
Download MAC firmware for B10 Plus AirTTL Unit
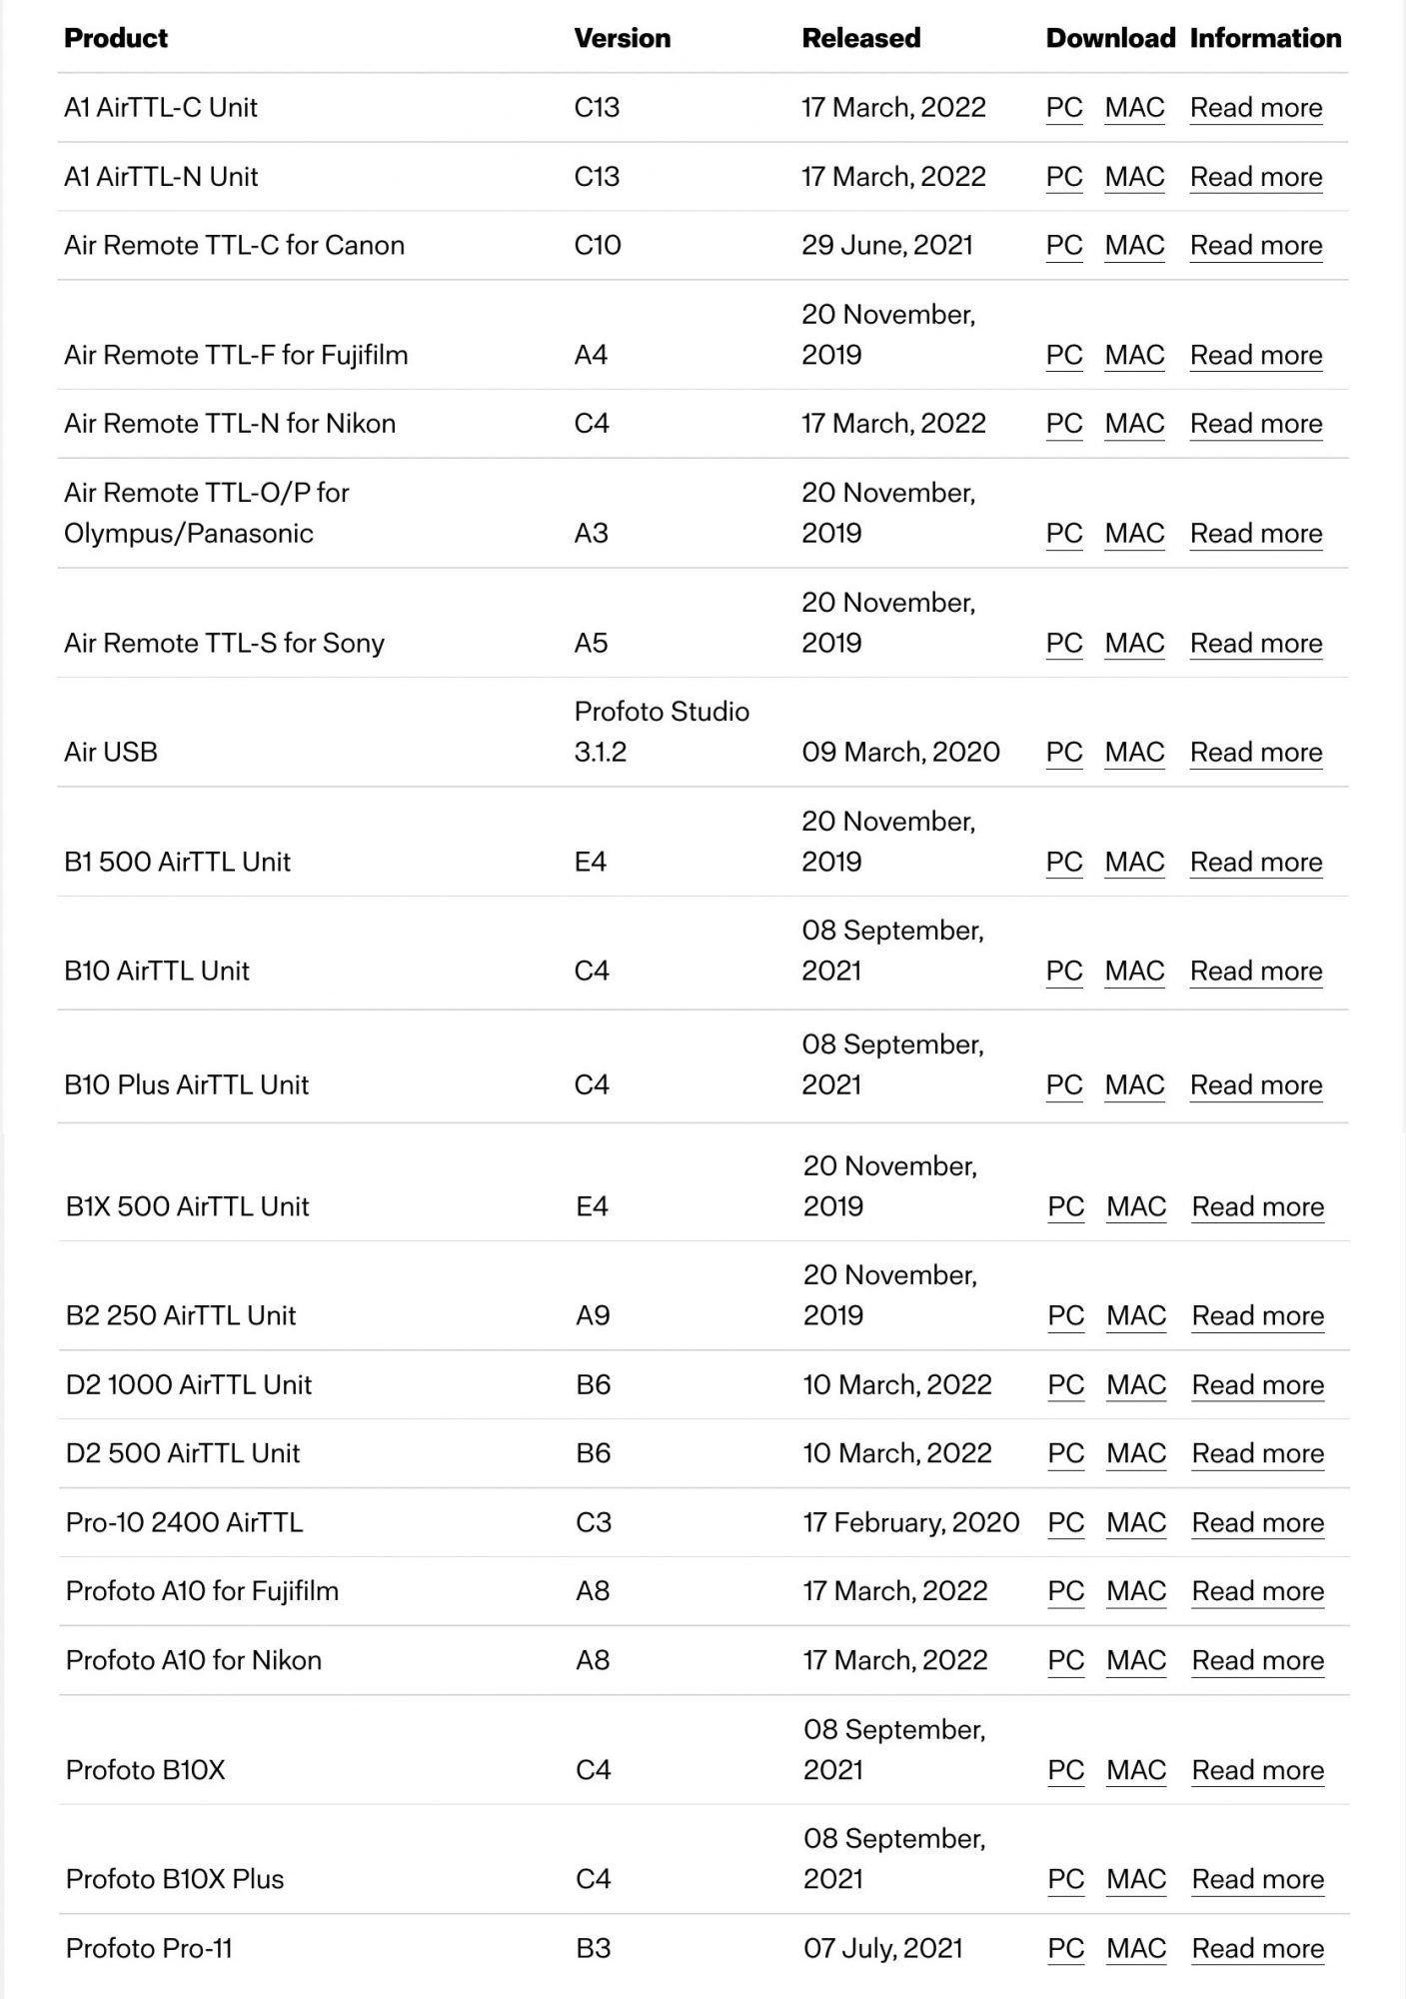pyautogui.click(x=1134, y=1084)
